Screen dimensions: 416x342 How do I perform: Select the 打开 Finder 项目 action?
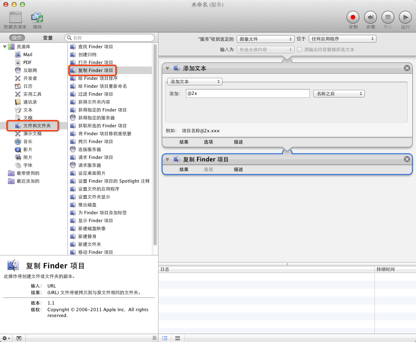96,62
